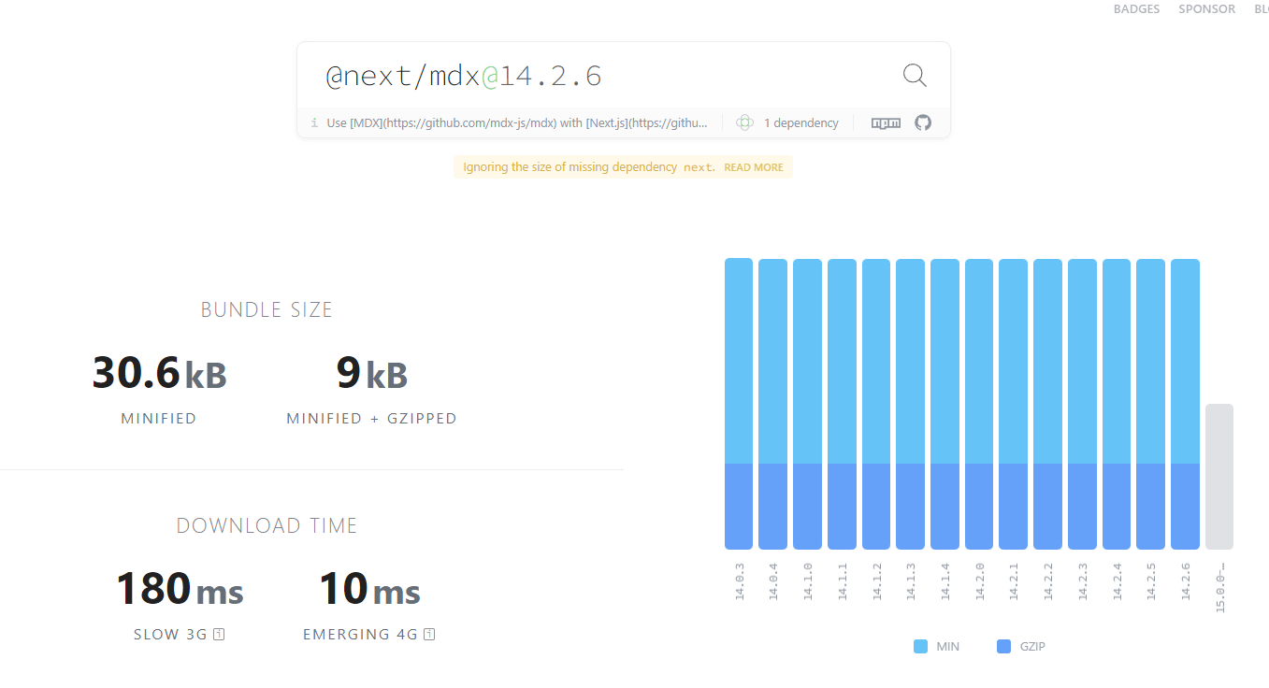Select the 14.0.4 version bar
This screenshot has height=688, width=1269.
pos(773,404)
